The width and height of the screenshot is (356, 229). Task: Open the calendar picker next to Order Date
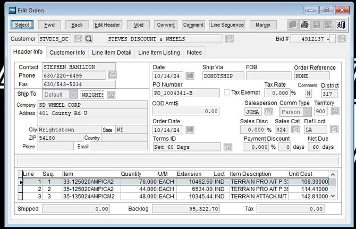click(190, 130)
